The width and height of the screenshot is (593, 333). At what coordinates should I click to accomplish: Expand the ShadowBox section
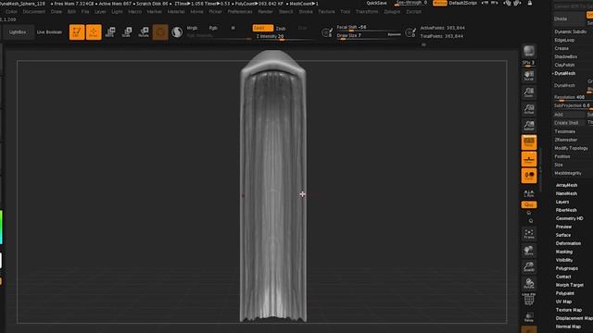click(x=566, y=56)
